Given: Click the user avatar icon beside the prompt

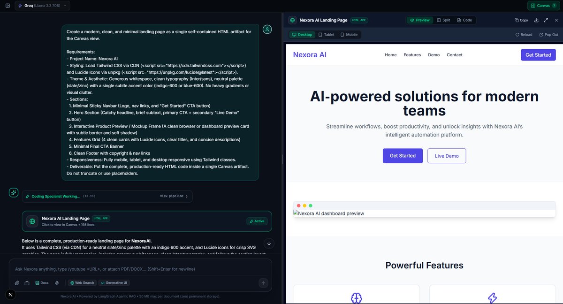Looking at the screenshot, I should click(x=267, y=30).
